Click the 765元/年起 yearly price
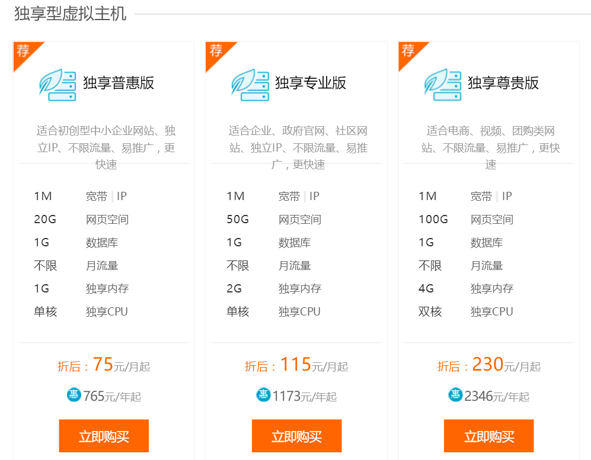 [x=112, y=397]
